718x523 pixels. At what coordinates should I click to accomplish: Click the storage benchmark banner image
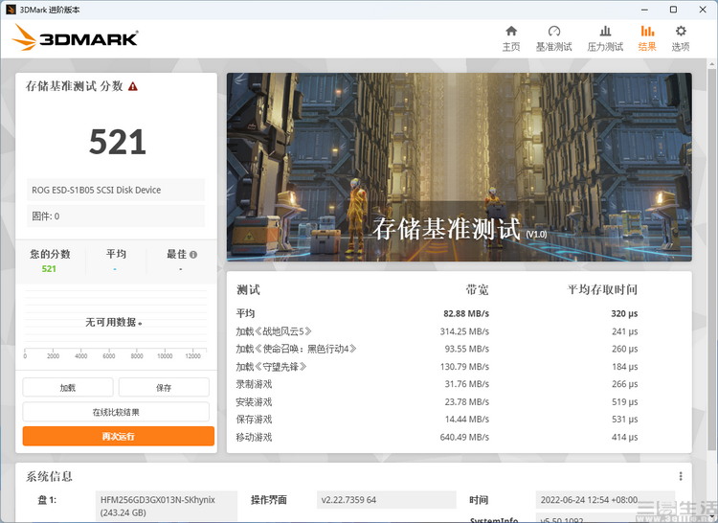click(x=459, y=168)
